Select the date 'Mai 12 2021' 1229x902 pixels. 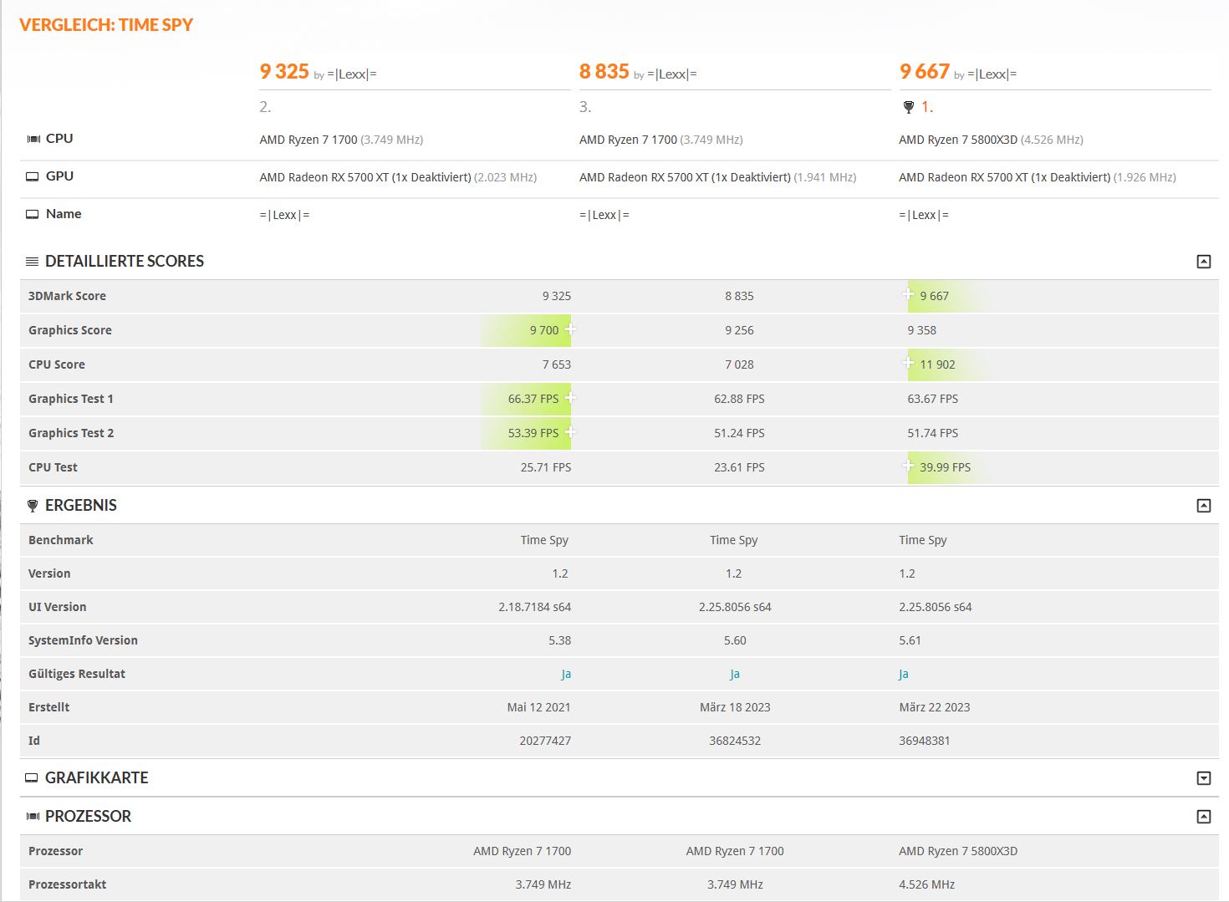coord(538,707)
